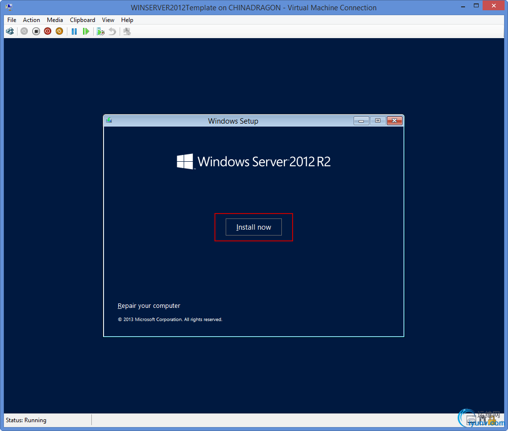508x431 pixels.
Task: Open the Clipboard menu
Action: (x=83, y=20)
